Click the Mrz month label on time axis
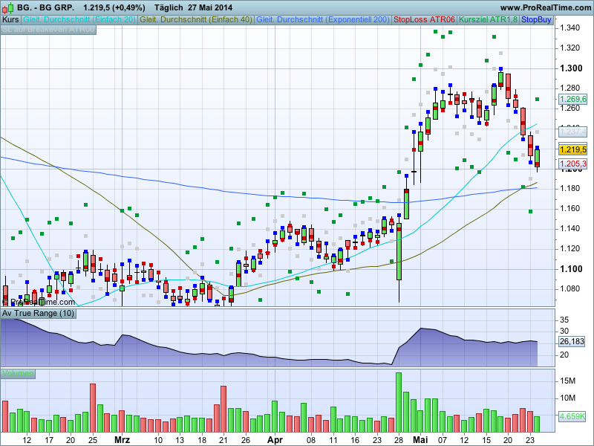The height and width of the screenshot is (446, 594). [x=122, y=440]
